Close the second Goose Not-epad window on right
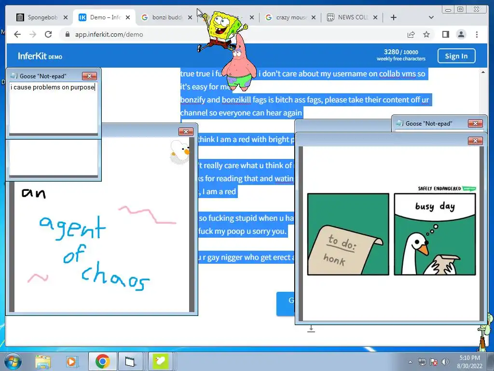494x371 pixels. click(x=475, y=123)
